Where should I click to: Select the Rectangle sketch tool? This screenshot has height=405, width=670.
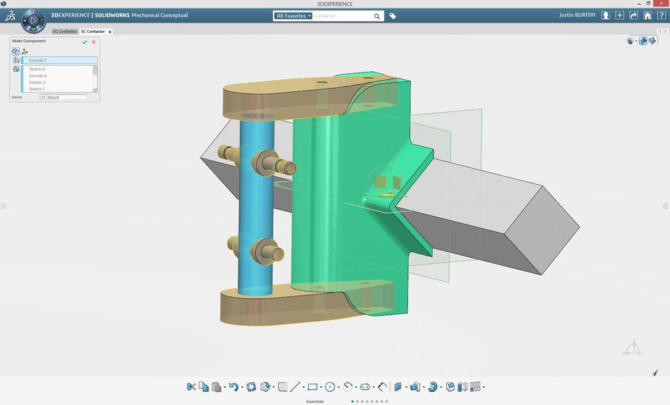pyautogui.click(x=312, y=386)
